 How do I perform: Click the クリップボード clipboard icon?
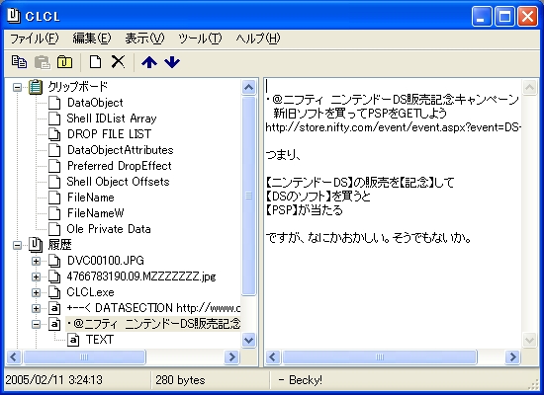[x=36, y=87]
